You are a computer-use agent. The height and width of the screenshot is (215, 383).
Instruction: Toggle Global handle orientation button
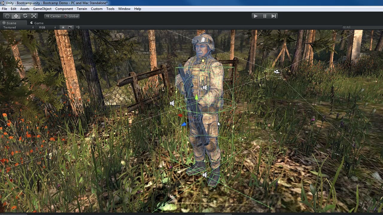[x=71, y=16]
